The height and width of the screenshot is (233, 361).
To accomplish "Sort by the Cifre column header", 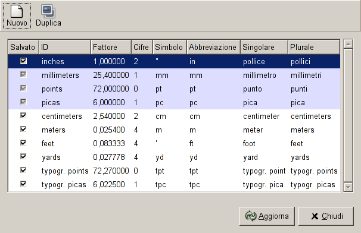I will click(142, 47).
